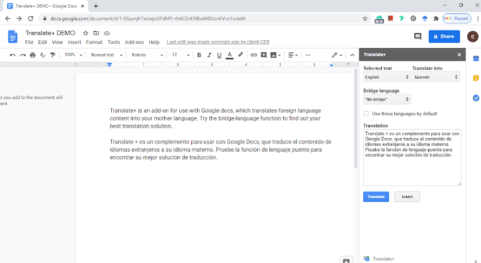Image resolution: width=481 pixels, height=263 pixels.
Task: Expand the Bridge language dropdown
Action: [387, 99]
